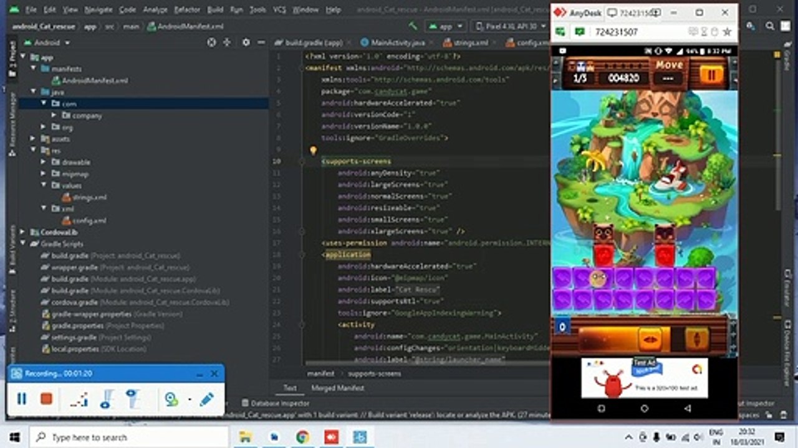Select settings.gradle file
The width and height of the screenshot is (798, 448).
coord(96,337)
